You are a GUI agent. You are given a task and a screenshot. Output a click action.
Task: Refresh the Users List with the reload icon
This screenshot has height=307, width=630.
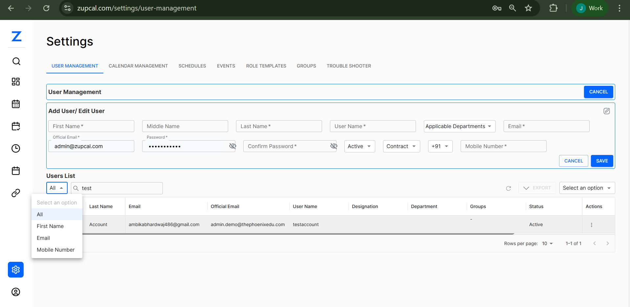click(x=509, y=188)
